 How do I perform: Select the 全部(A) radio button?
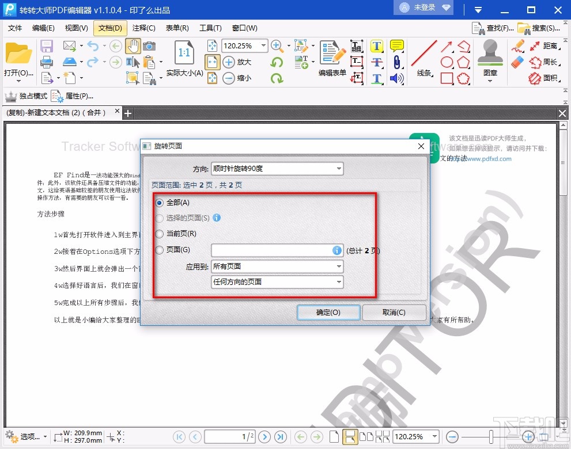point(160,203)
